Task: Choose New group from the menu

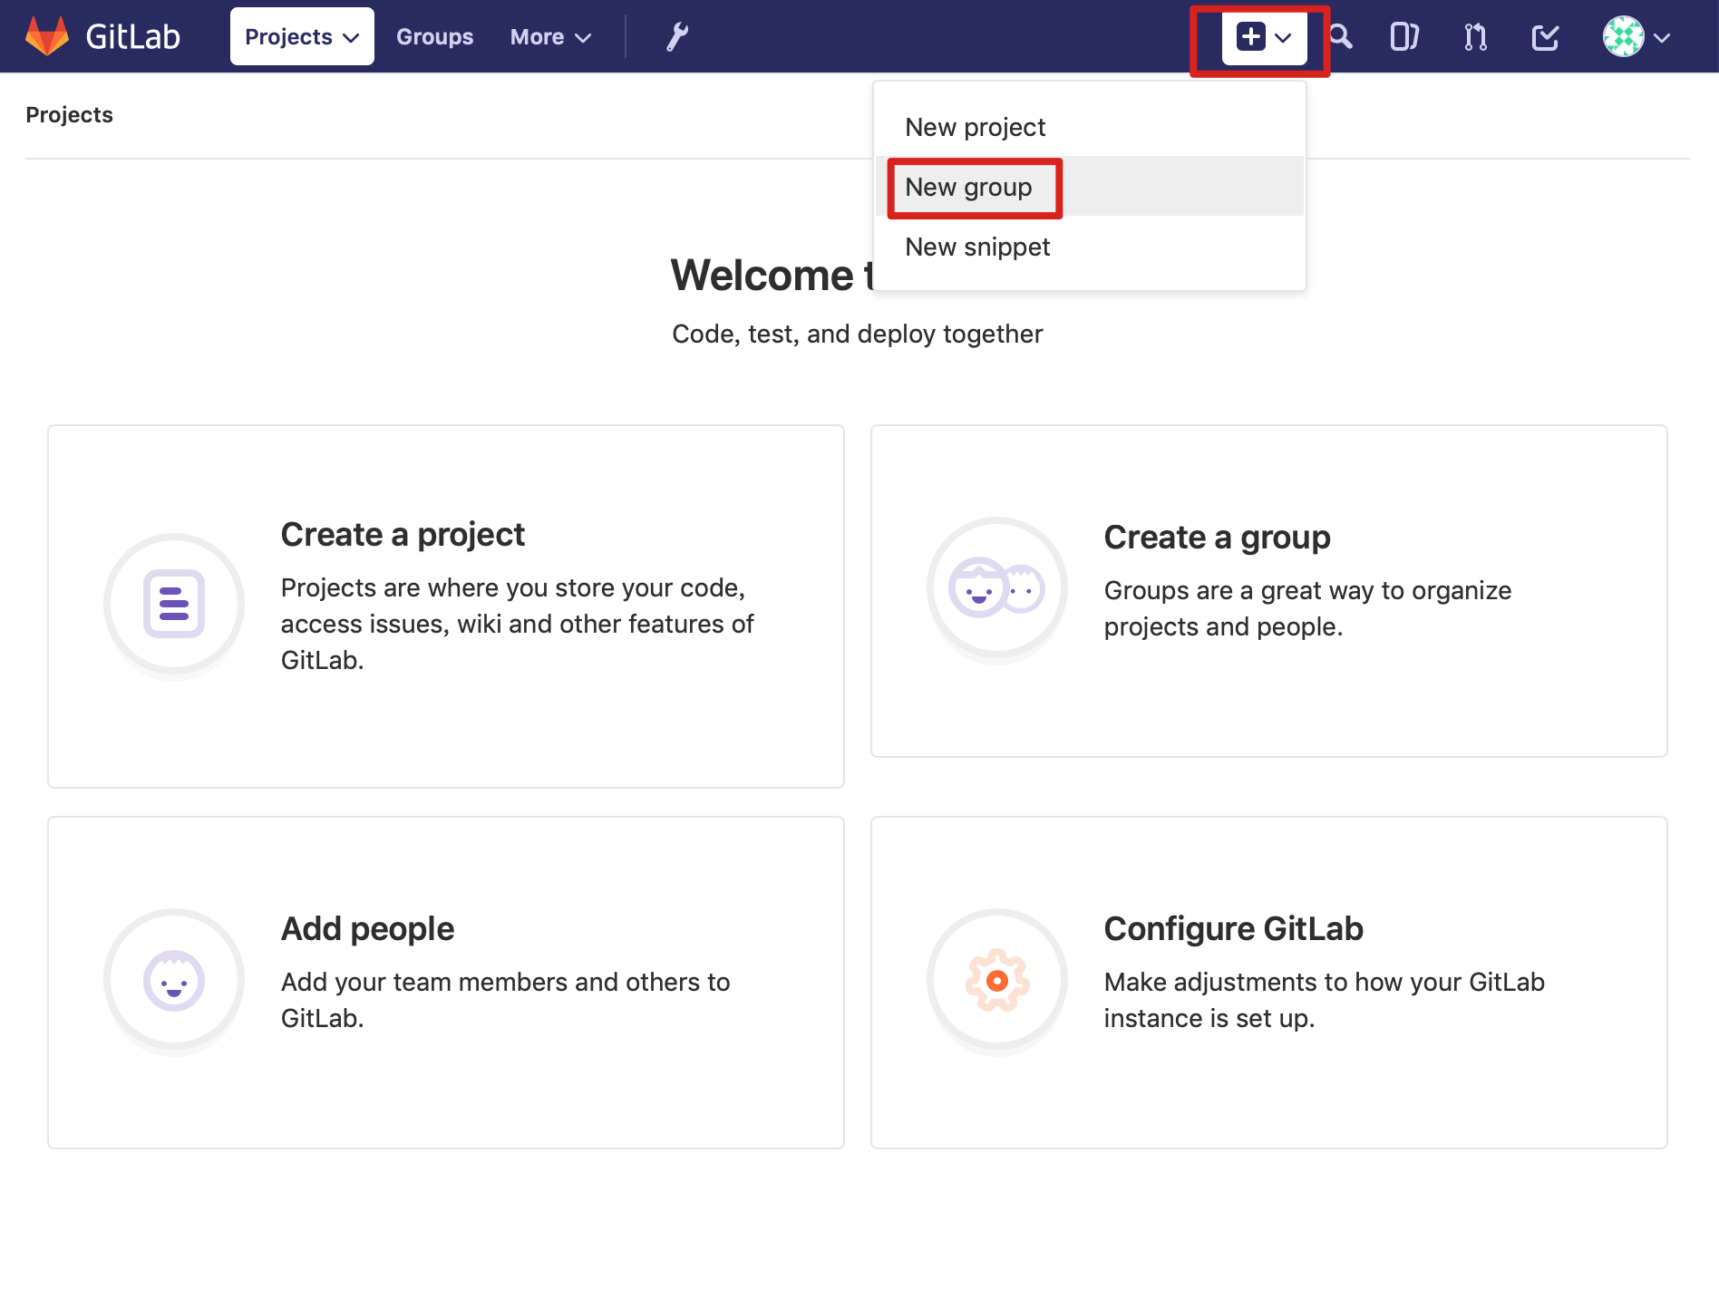Action: [x=1090, y=187]
